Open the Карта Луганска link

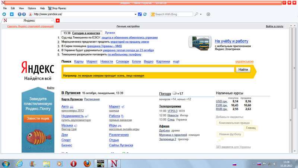[72, 99]
